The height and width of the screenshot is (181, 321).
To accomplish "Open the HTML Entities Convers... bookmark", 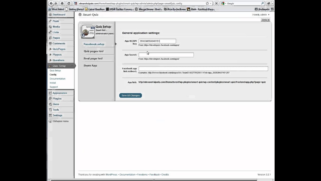I will pyautogui.click(x=120, y=9).
